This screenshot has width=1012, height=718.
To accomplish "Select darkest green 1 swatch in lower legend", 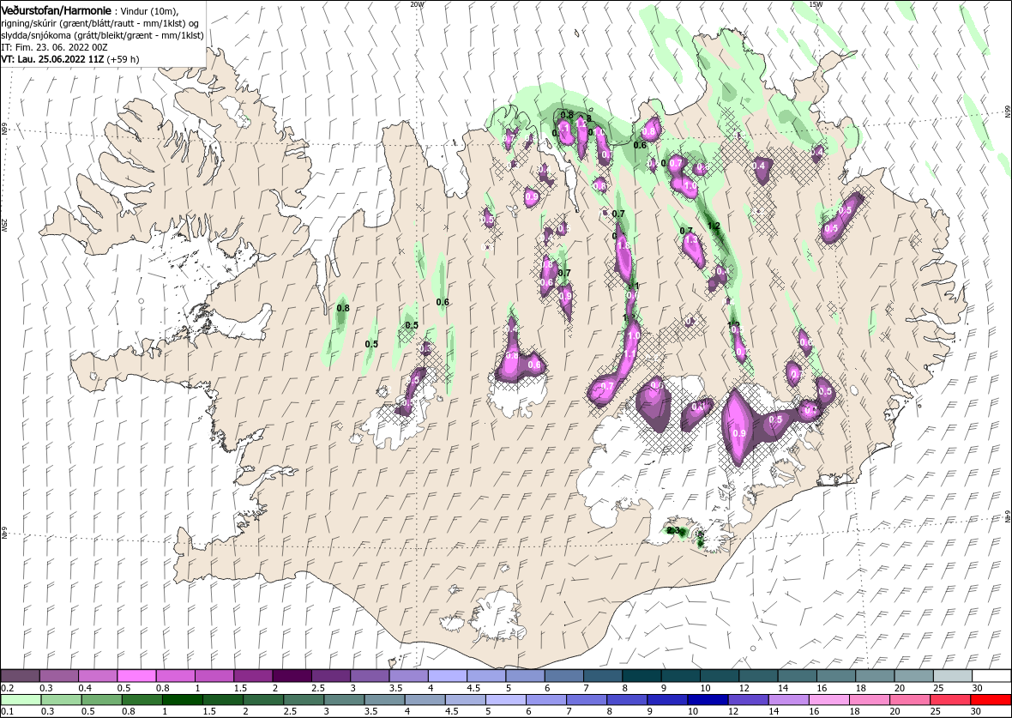I will (183, 700).
